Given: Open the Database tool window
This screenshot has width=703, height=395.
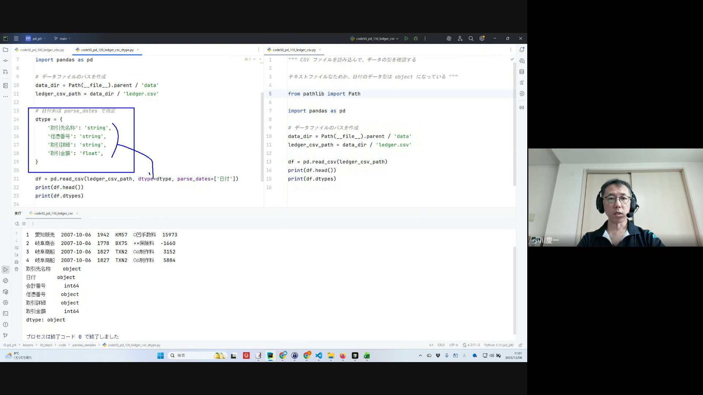Looking at the screenshot, I should click(x=522, y=72).
